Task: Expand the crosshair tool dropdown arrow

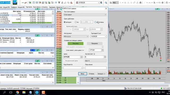Action: 123,3
